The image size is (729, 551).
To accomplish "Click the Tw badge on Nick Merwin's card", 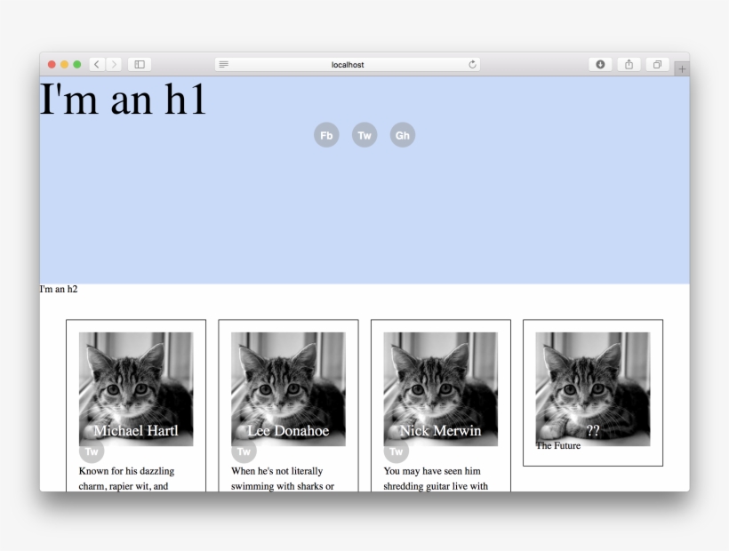I will click(x=395, y=451).
